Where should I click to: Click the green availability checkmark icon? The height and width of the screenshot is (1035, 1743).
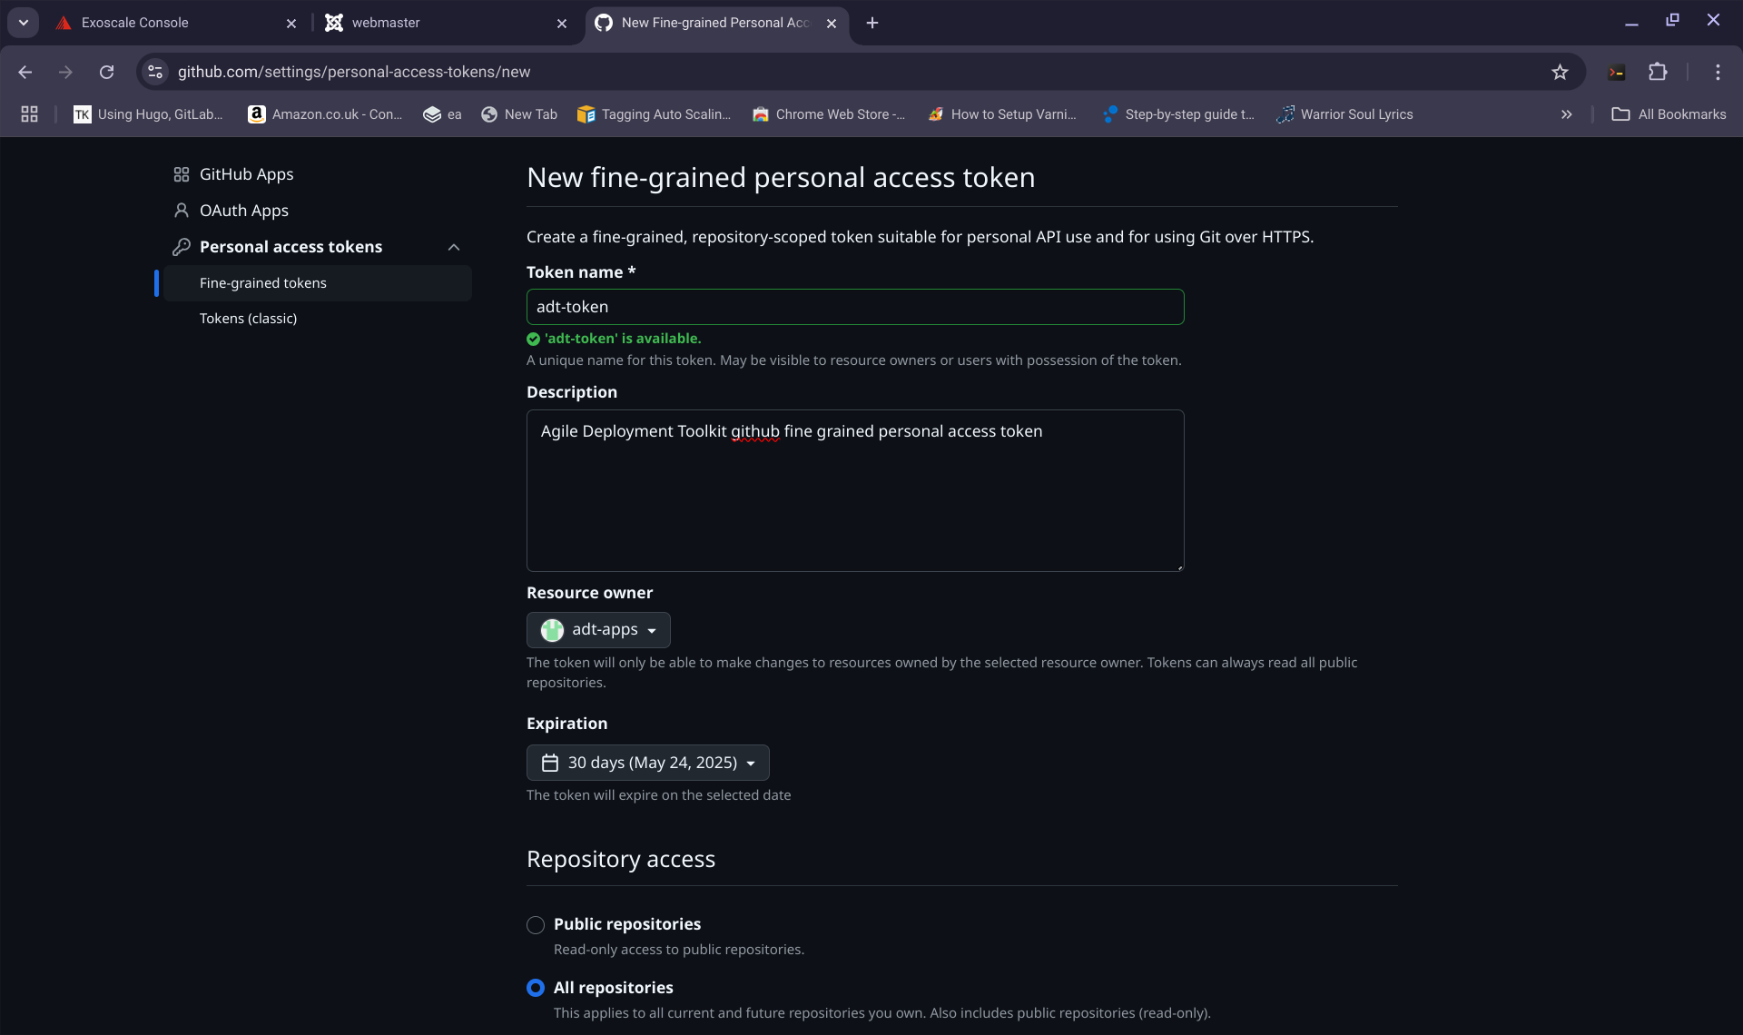[x=534, y=339]
